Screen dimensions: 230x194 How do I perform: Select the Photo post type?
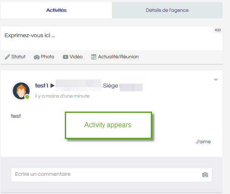[44, 57]
